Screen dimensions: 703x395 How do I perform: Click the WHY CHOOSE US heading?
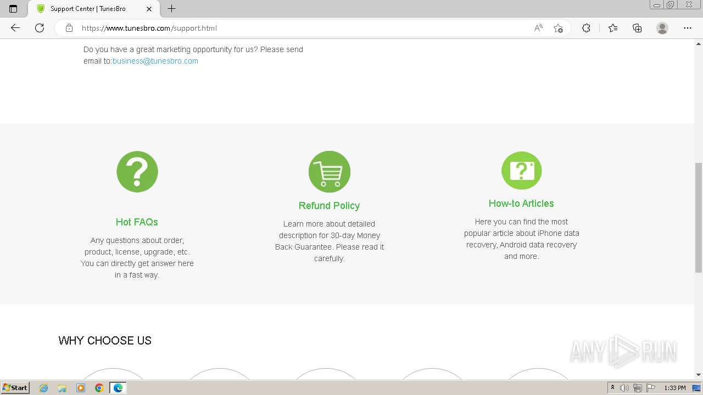105,340
